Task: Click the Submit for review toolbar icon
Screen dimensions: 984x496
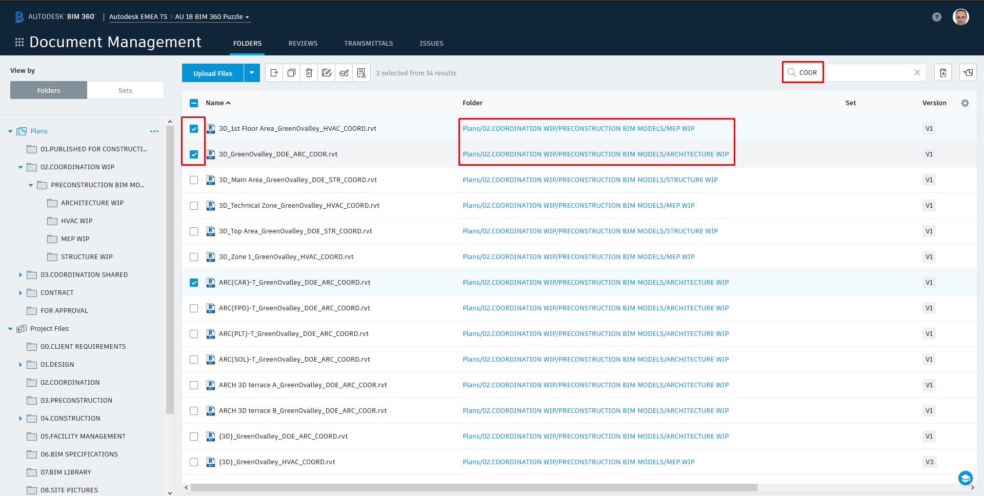Action: pos(362,73)
